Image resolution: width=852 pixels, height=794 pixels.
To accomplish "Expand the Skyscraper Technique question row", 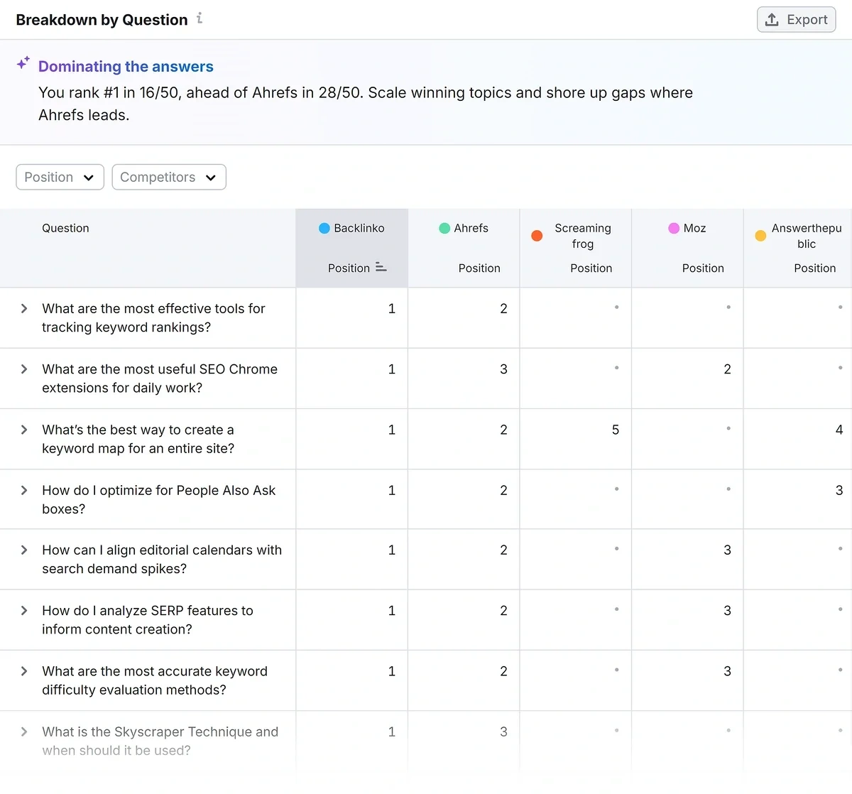I will click(x=23, y=732).
